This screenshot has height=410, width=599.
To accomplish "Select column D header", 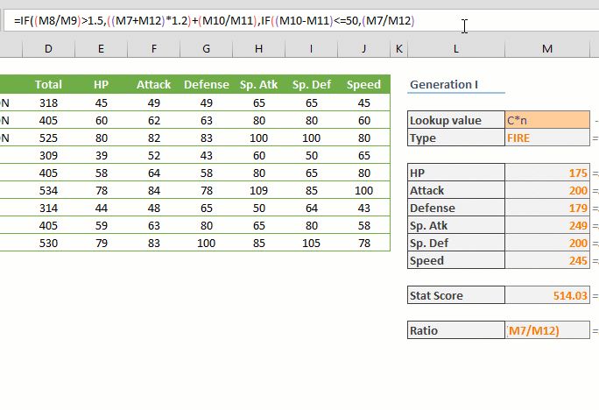I will tap(48, 48).
